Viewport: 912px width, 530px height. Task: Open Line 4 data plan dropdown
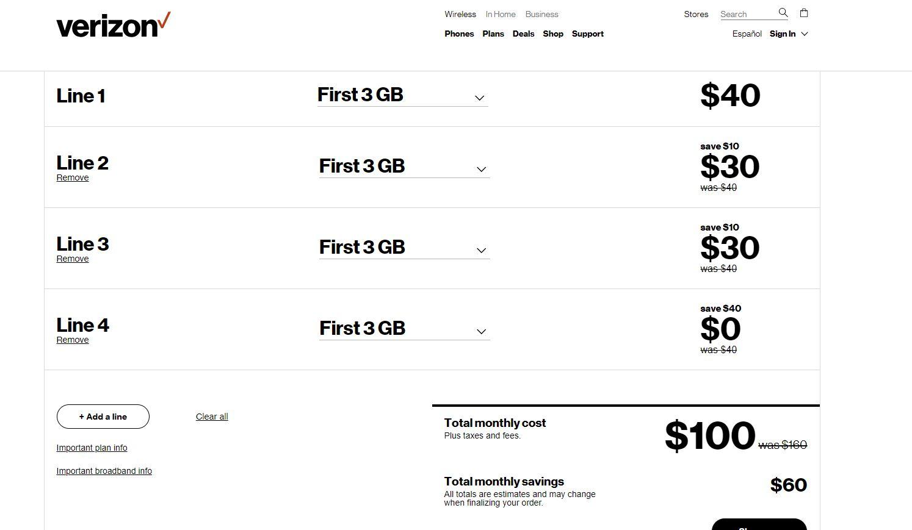[404, 329]
